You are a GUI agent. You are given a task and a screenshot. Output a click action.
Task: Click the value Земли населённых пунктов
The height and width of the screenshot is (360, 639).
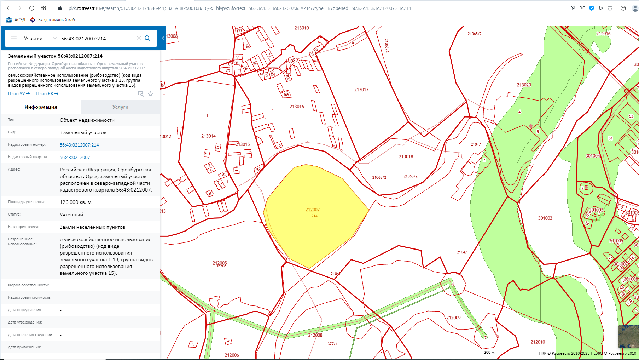tap(92, 227)
